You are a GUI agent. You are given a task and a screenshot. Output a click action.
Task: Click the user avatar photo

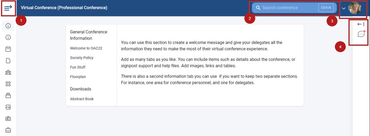(x=355, y=8)
